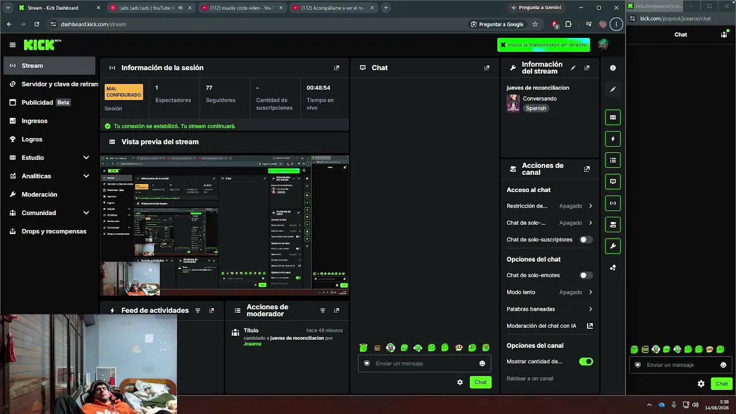Open the Palabras baneadas settings

[550, 309]
